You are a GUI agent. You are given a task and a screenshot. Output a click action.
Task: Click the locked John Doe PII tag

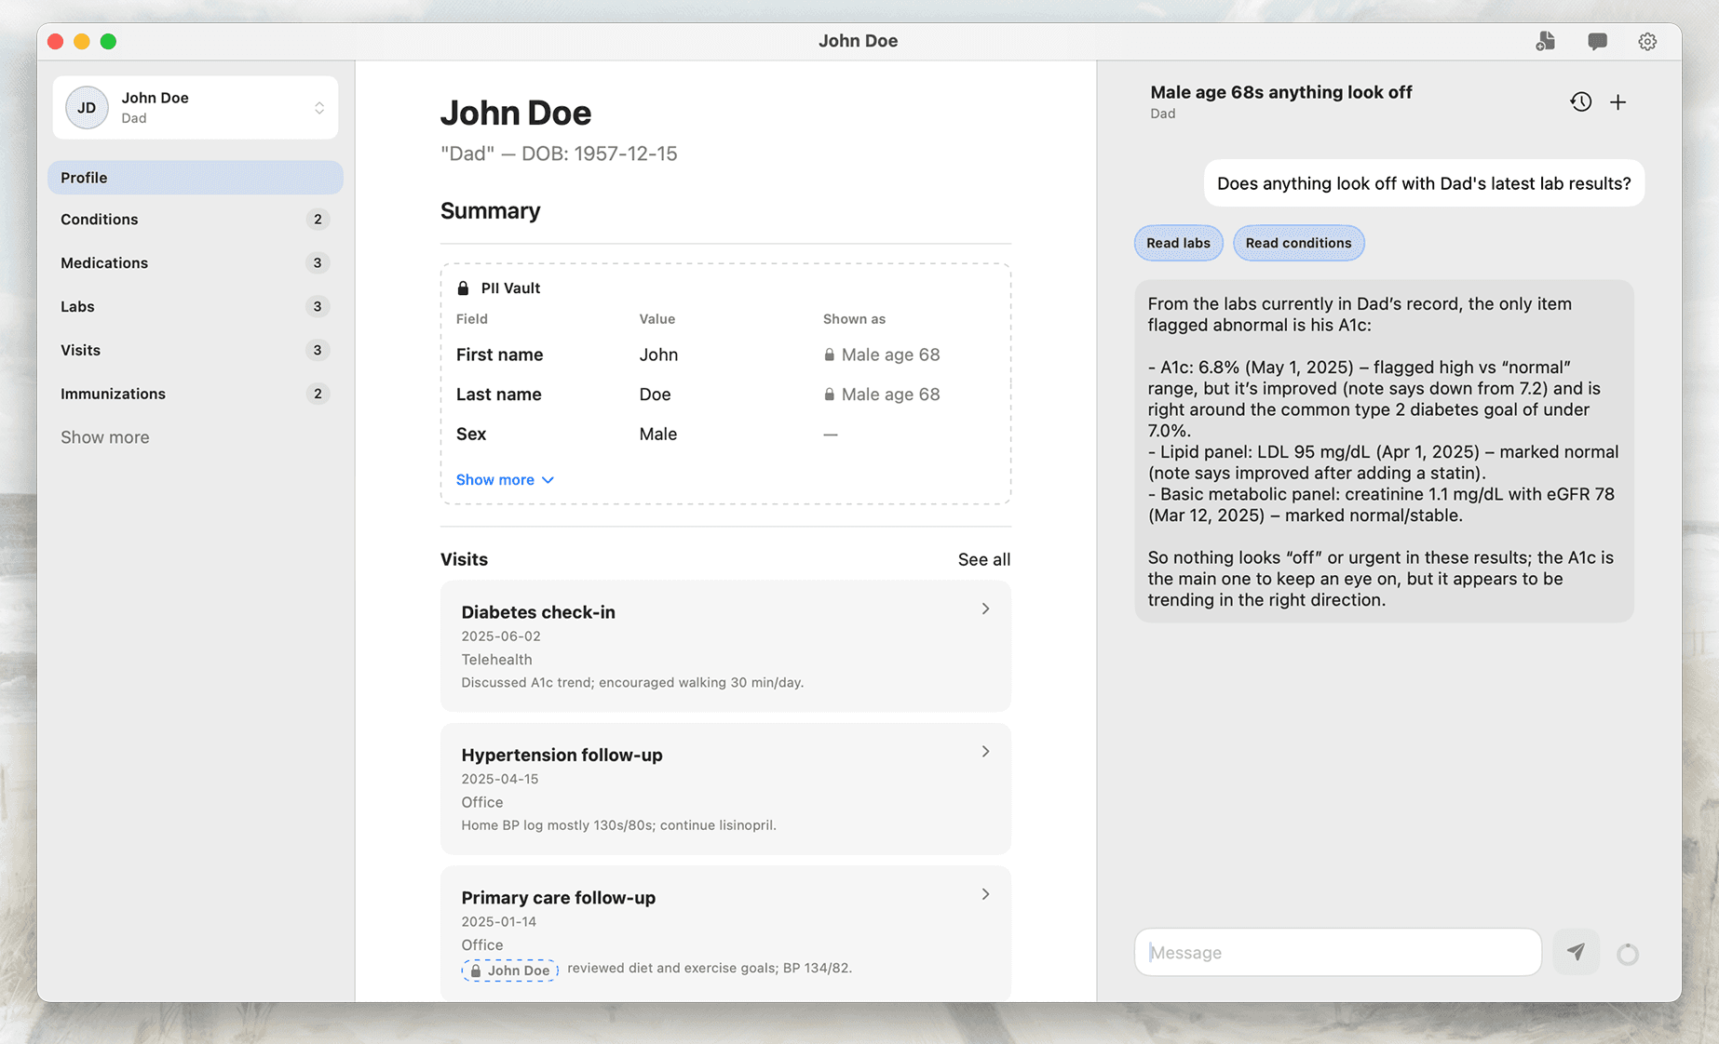pos(509,970)
